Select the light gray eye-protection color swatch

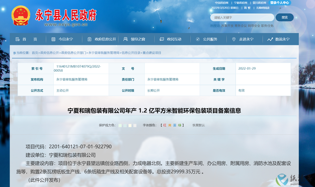point(135,125)
